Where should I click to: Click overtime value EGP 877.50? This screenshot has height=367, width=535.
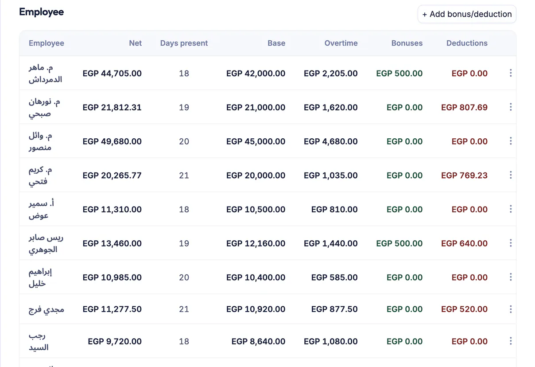(334, 309)
